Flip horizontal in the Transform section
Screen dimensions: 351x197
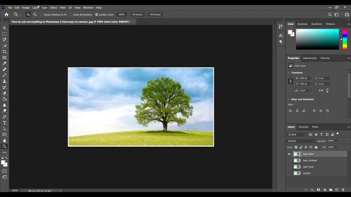(321, 90)
